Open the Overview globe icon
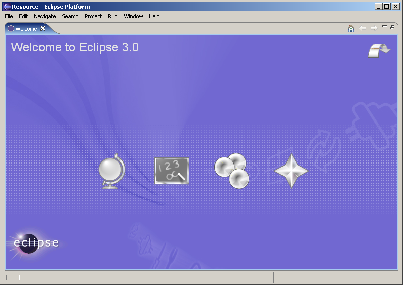The height and width of the screenshot is (285, 403). tap(111, 171)
